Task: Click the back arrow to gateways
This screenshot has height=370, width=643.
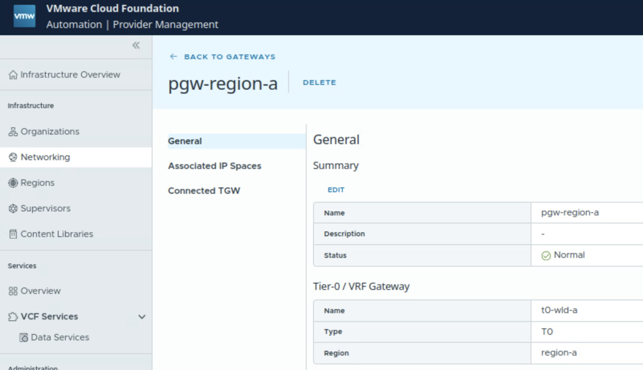Action: tap(173, 57)
